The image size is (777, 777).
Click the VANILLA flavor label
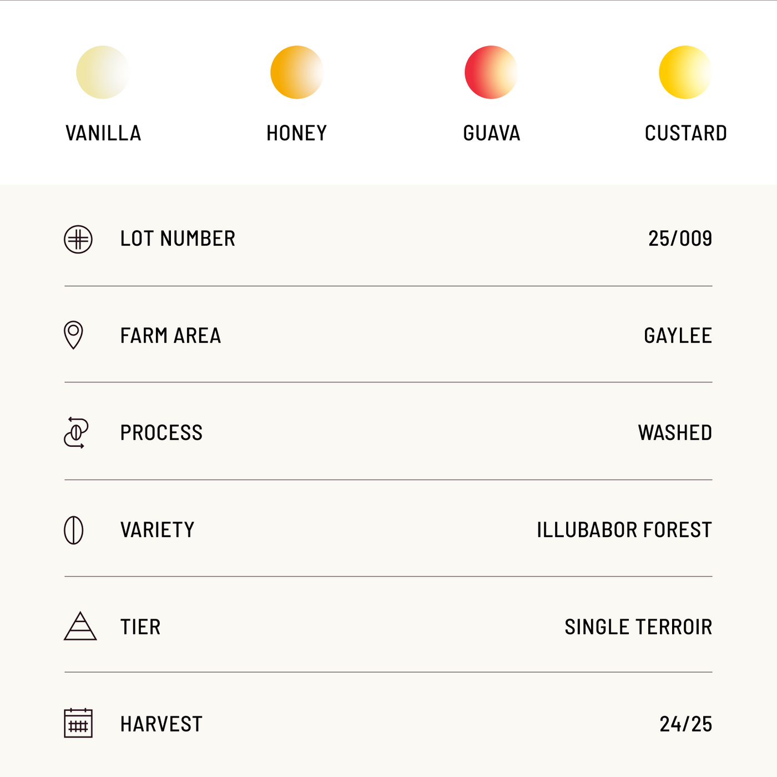tap(103, 133)
